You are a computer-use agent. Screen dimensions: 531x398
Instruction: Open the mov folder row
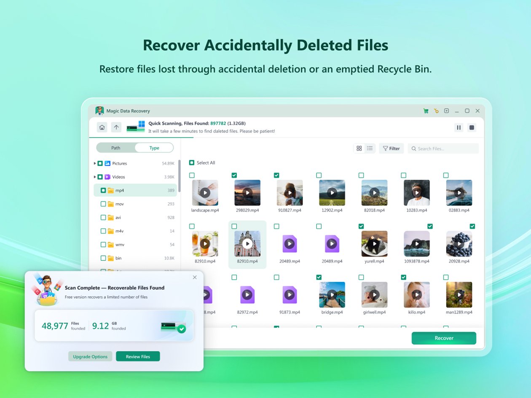(135, 204)
